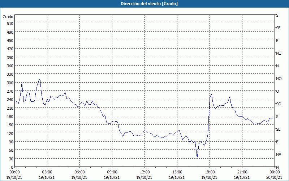Click the chart title 'Dirección del viento [Grado]'

click(x=149, y=4)
